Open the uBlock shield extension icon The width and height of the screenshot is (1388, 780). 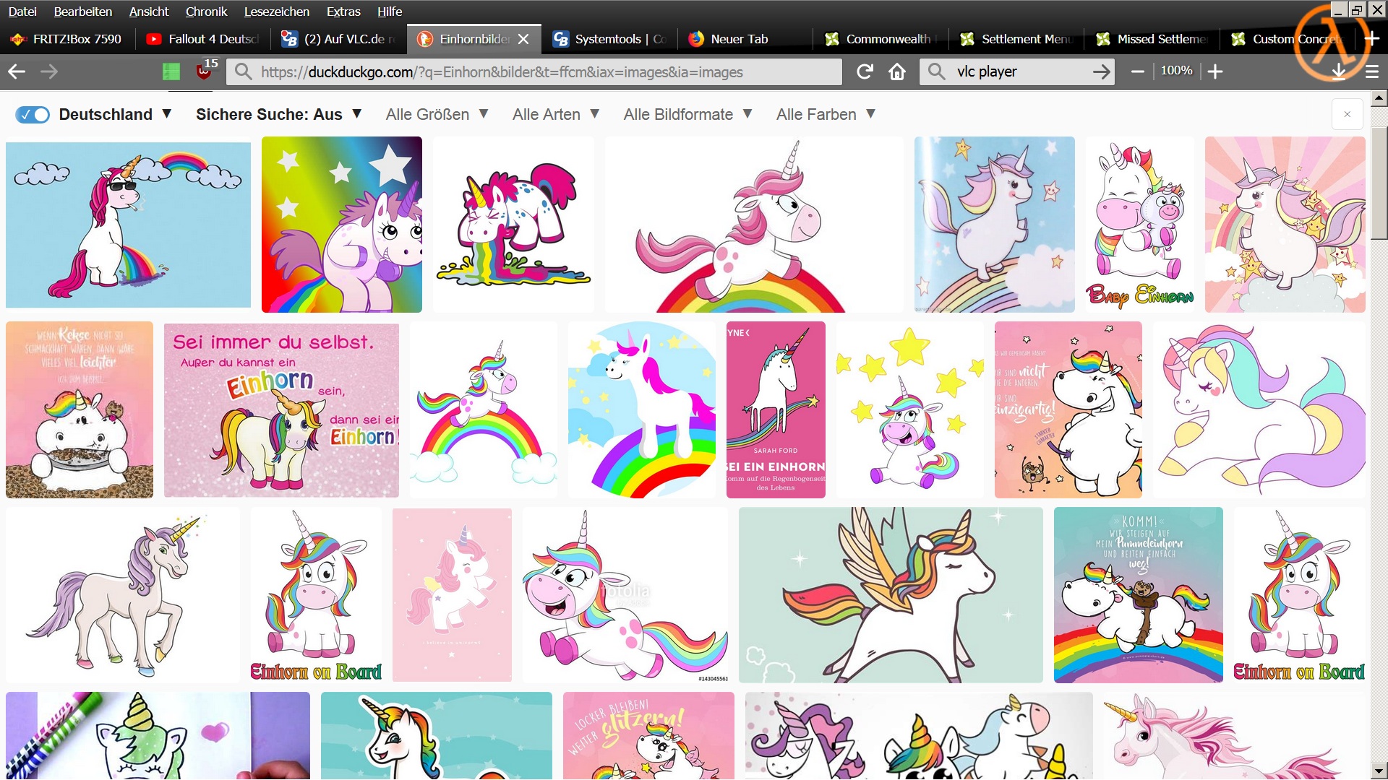pyautogui.click(x=205, y=71)
